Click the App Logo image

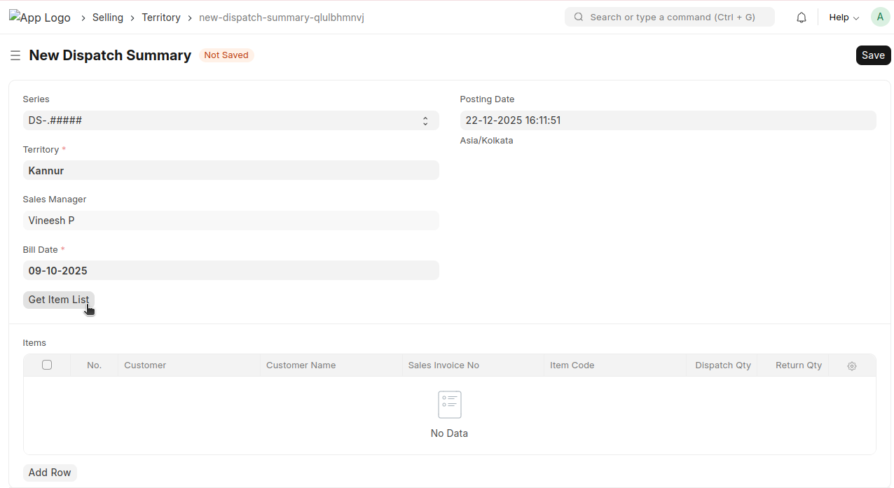point(40,18)
